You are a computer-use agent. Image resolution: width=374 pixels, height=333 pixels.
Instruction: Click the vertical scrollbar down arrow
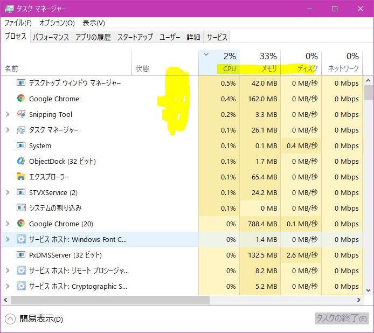tap(369, 290)
